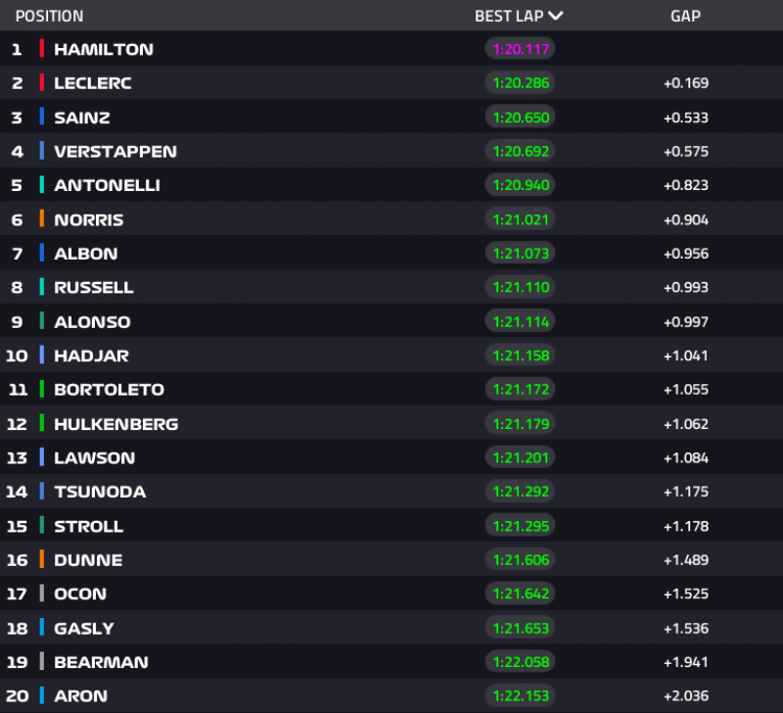Click the +0.169 gap for Leclerc

point(685,83)
